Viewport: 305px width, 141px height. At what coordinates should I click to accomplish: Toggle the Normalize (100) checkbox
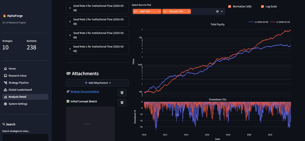[x=230, y=6]
